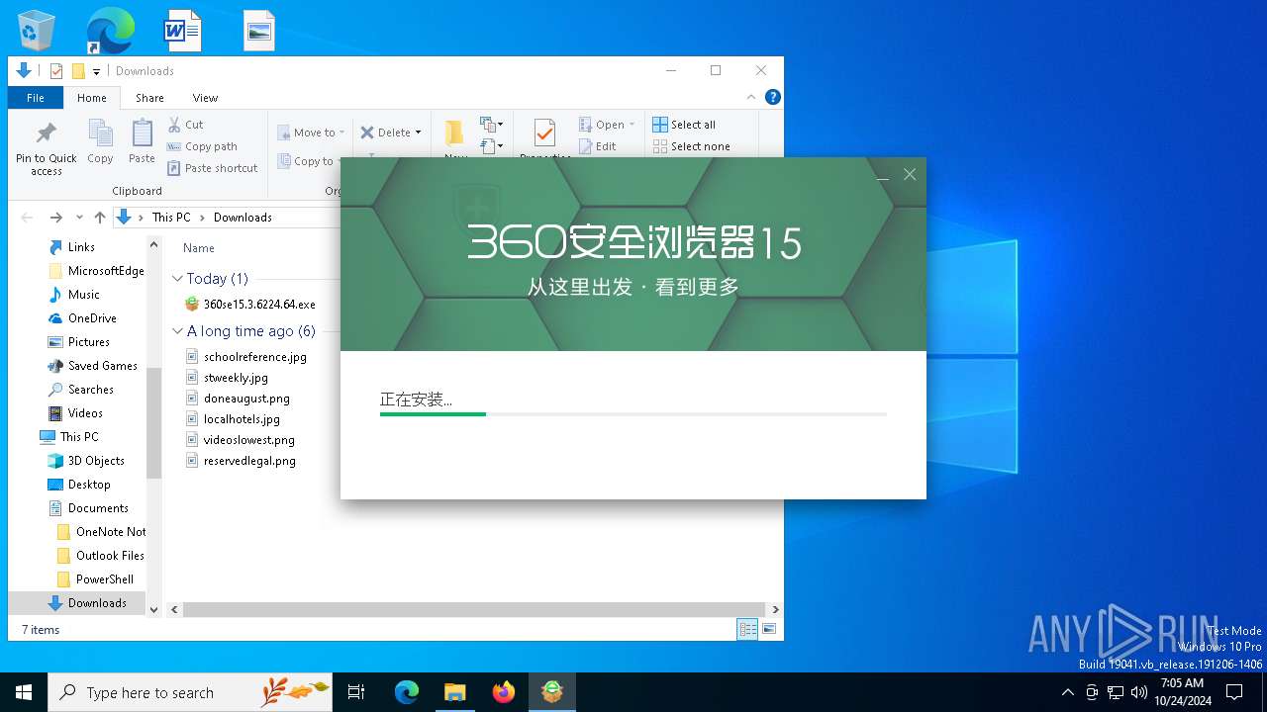Select schoolreference.jpg file
Screen dimensions: 1267x712
tap(246, 357)
